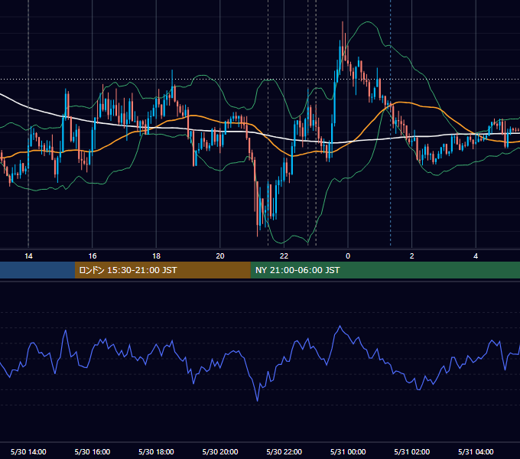
Task: Click the 5/30 16:00 time label
Action: coord(93,451)
